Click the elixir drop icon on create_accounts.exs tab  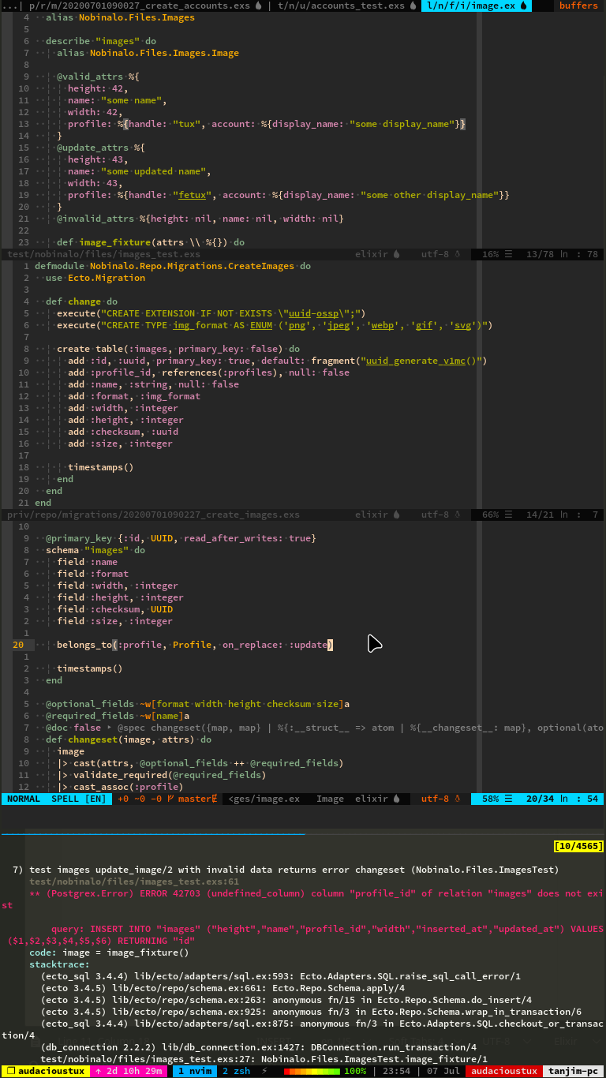coord(258,6)
